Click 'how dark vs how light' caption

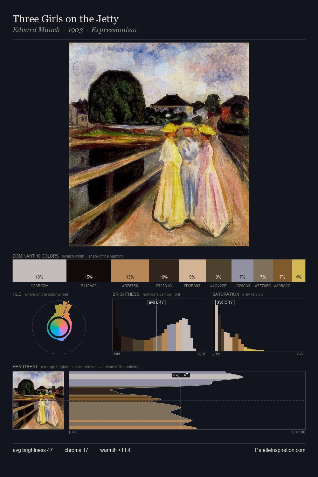click(x=162, y=294)
